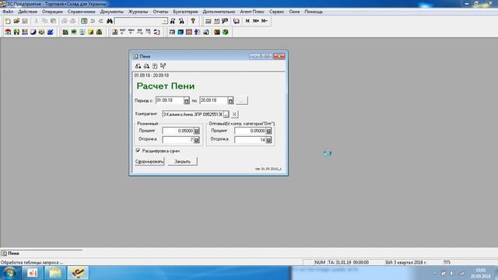Click the M memory toolbar button
The height and width of the screenshot is (280, 498).
(247, 21)
